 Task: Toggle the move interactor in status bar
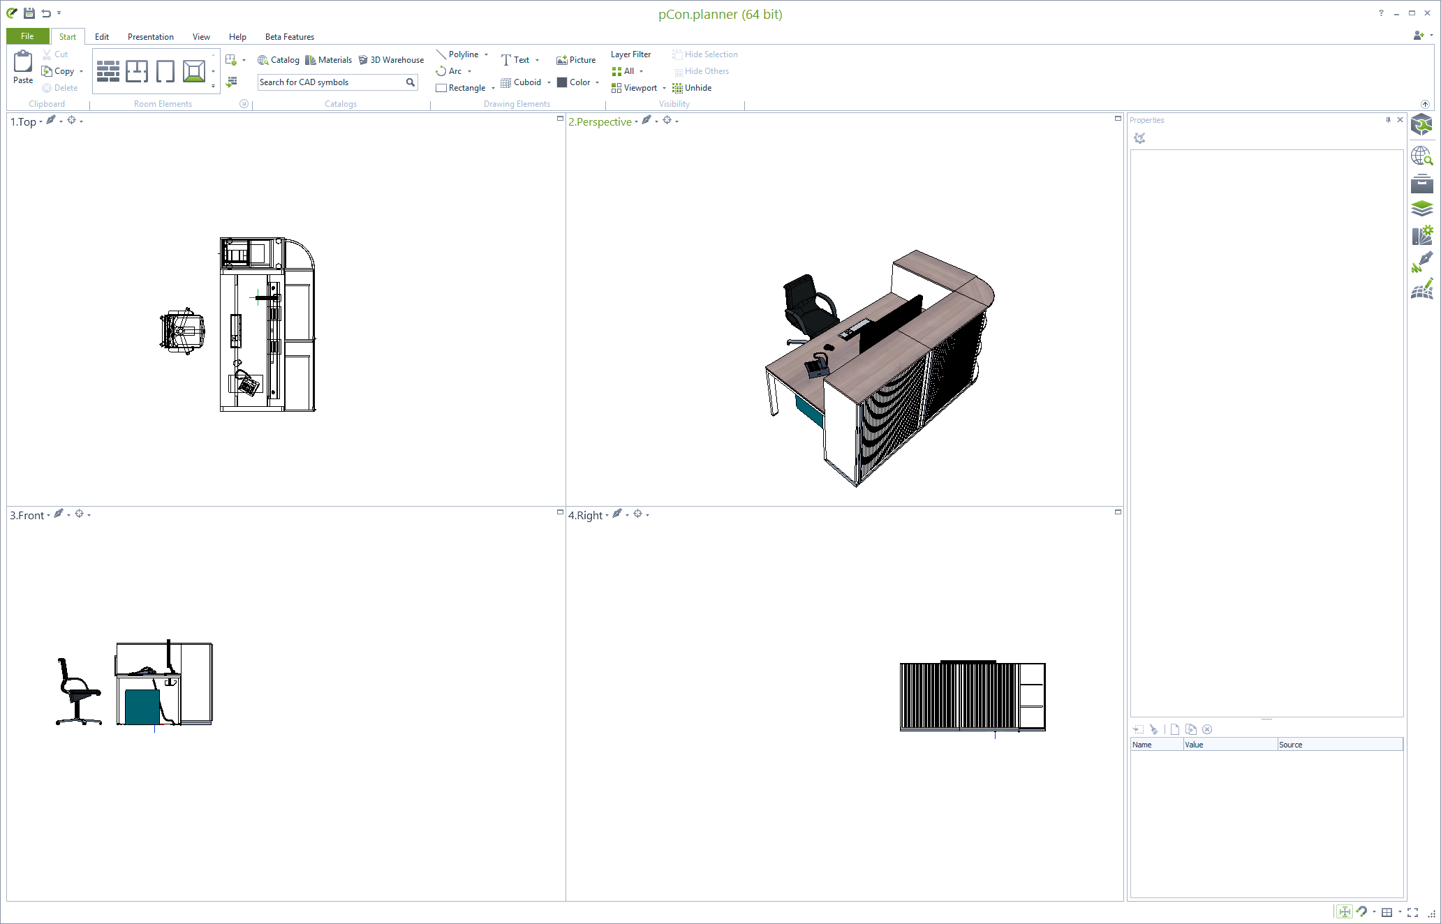tap(1345, 912)
